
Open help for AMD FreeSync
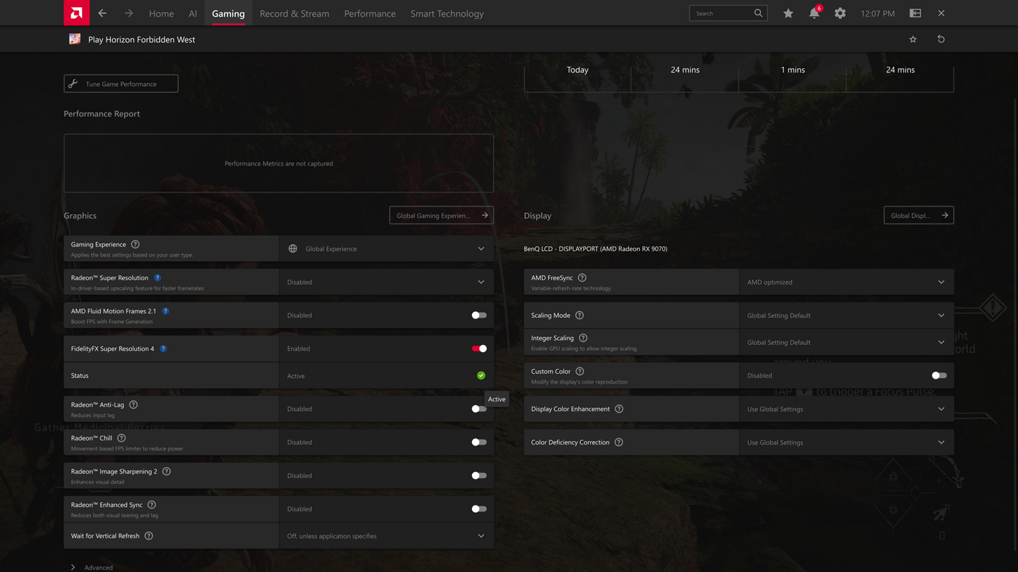click(582, 278)
